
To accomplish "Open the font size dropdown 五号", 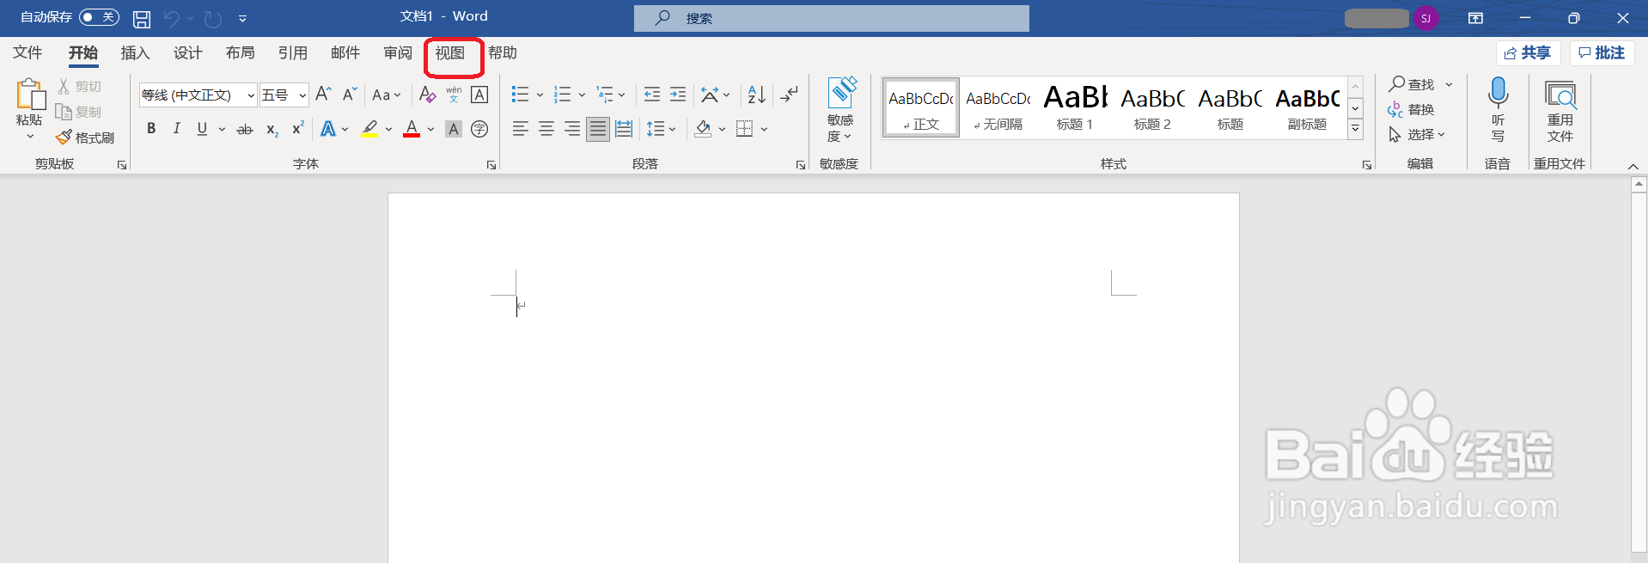I will (x=302, y=95).
